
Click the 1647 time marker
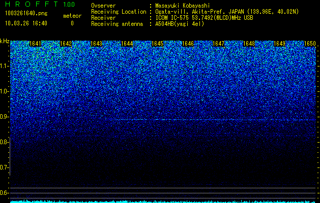[x=219, y=44]
